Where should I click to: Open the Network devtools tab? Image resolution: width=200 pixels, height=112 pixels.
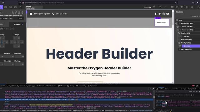(x=40, y=86)
